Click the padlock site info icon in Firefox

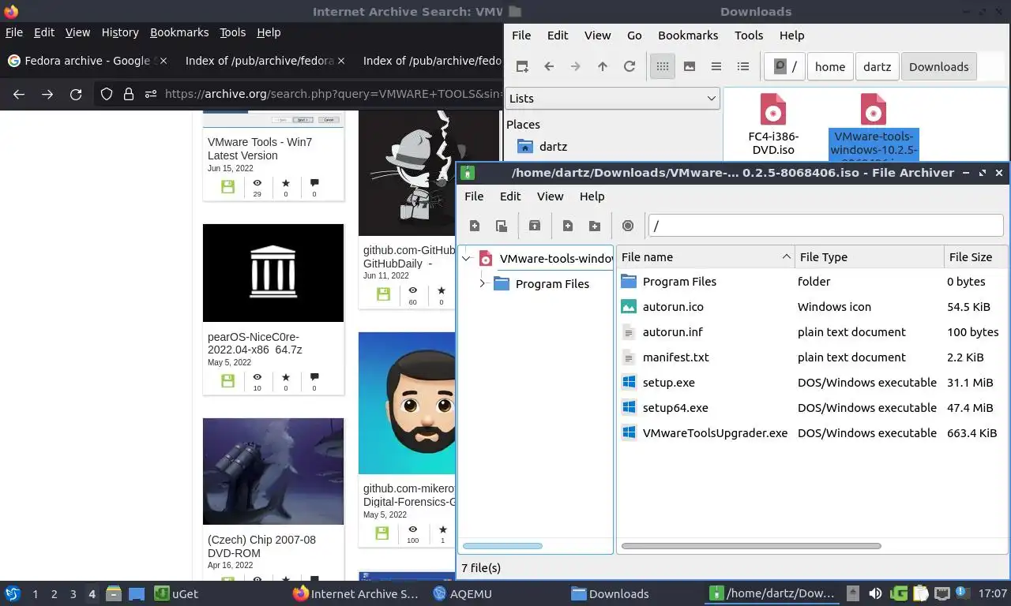129,94
